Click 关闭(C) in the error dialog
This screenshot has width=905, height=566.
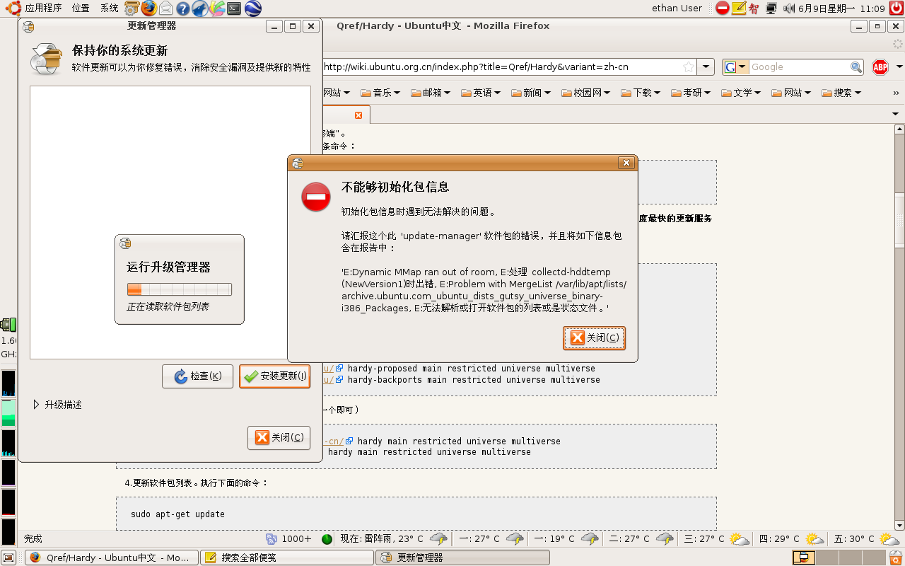coord(595,337)
